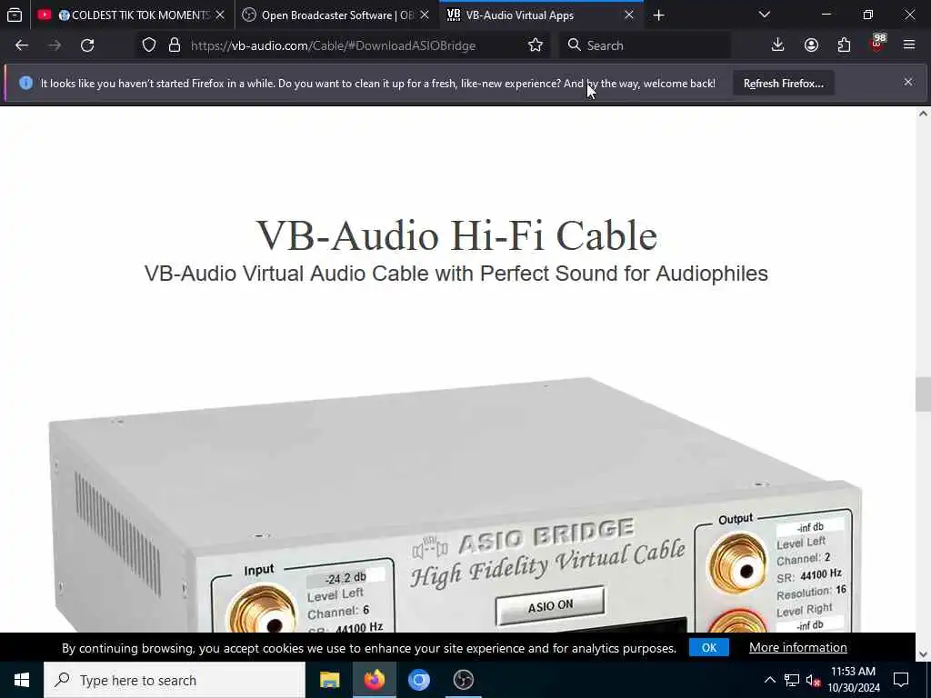Viewport: 931px width, 698px height.
Task: Click the info icon in notification bar
Action: 25,83
